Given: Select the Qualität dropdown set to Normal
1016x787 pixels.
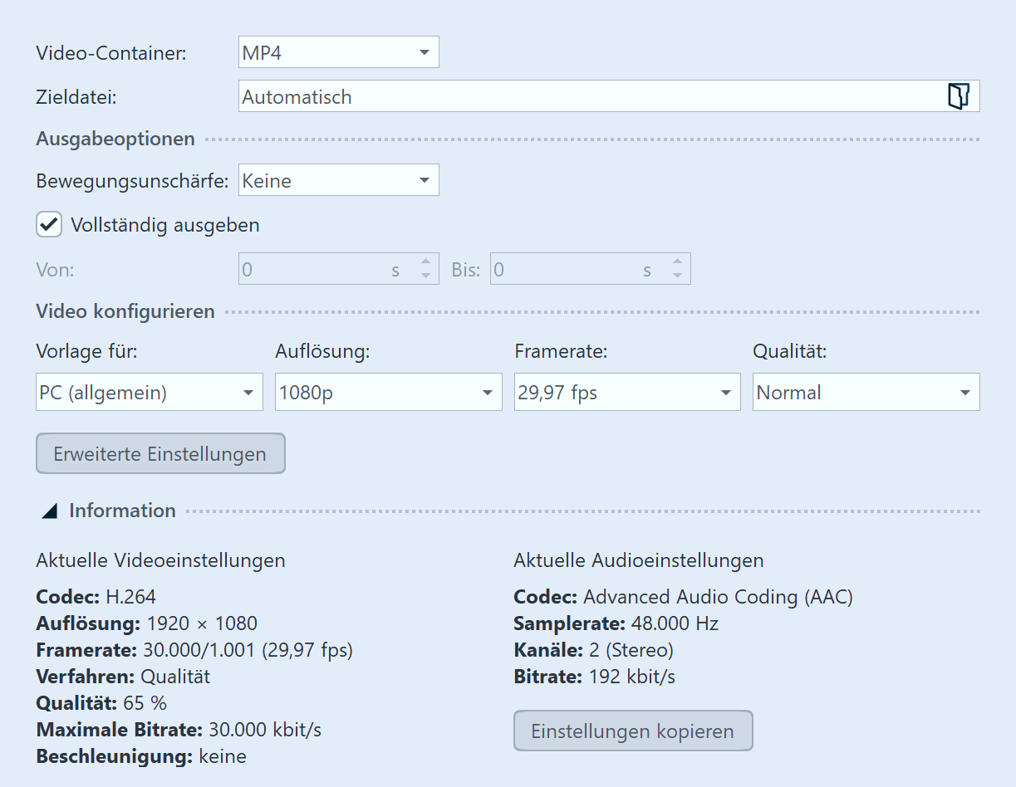Looking at the screenshot, I should tap(866, 393).
